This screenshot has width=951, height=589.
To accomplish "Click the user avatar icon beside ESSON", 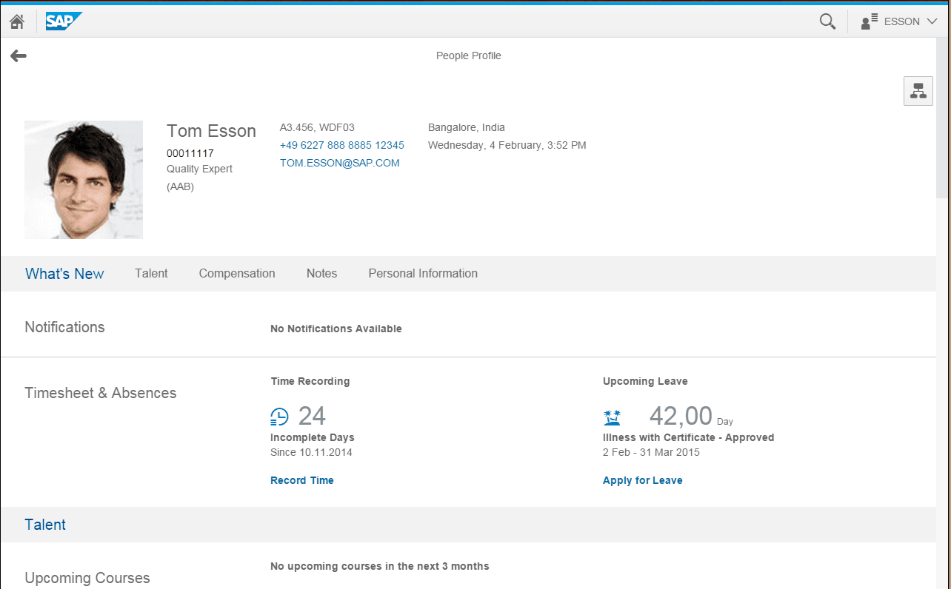I will pos(870,21).
